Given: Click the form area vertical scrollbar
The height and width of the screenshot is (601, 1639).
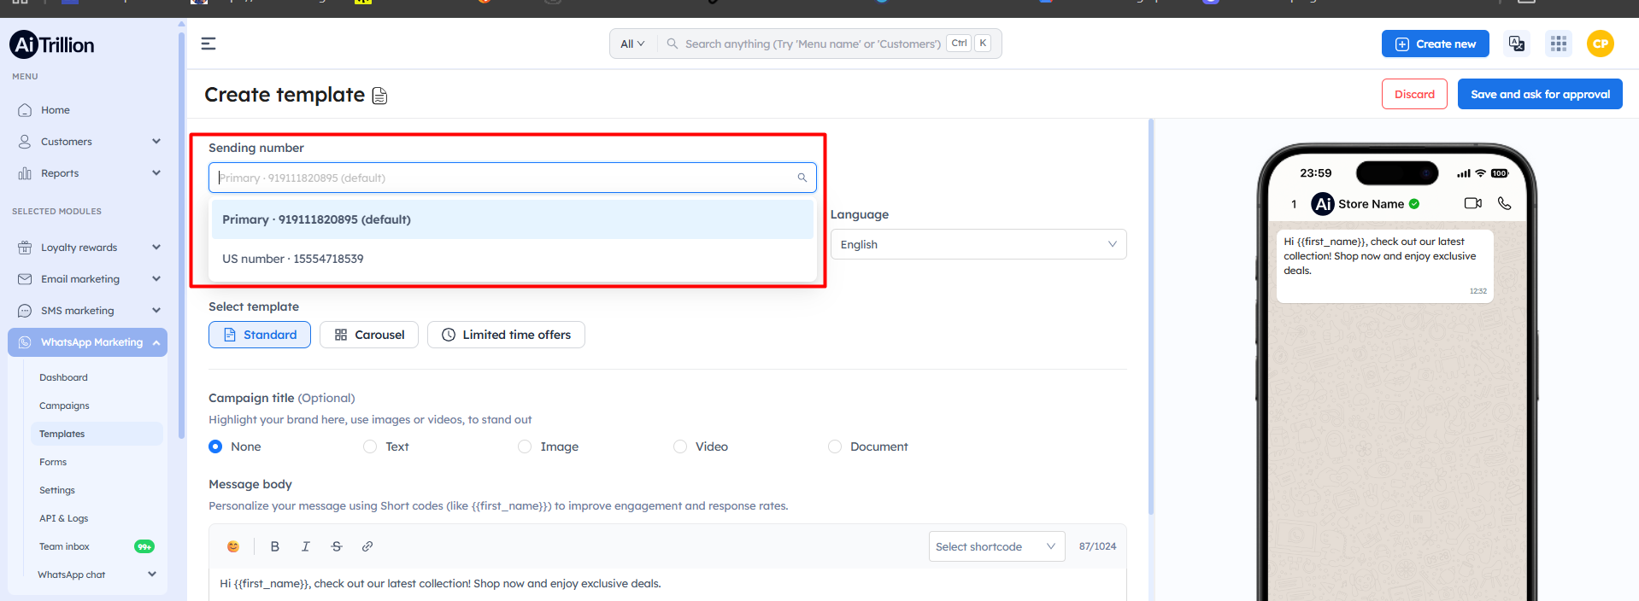Looking at the screenshot, I should (1151, 316).
